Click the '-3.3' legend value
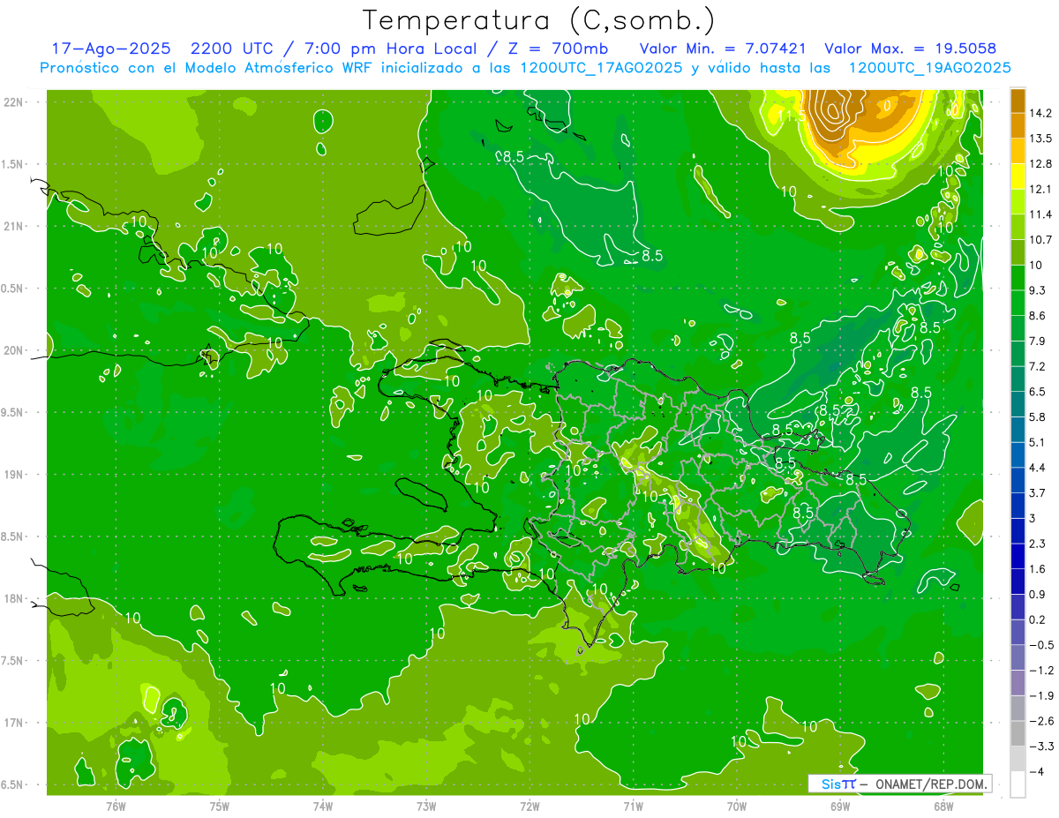 point(1041,746)
